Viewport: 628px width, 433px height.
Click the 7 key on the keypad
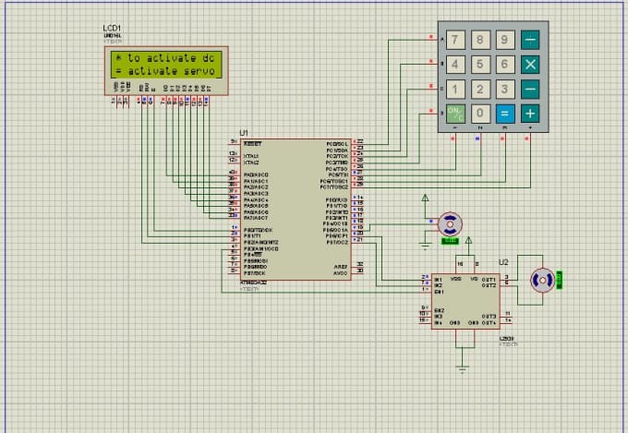[455, 40]
